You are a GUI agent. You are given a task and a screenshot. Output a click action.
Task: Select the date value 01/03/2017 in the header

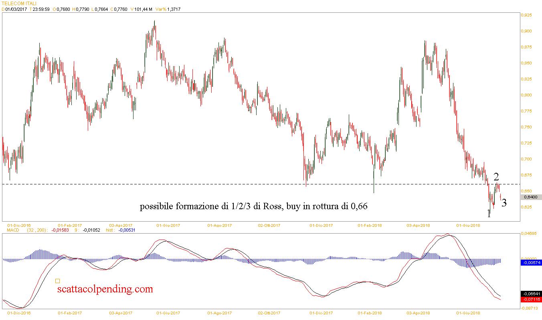click(x=16, y=9)
